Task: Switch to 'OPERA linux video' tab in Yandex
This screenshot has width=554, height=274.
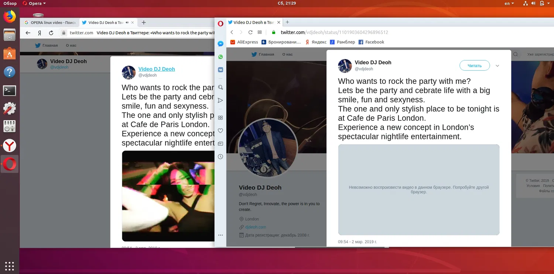Action: (50, 22)
